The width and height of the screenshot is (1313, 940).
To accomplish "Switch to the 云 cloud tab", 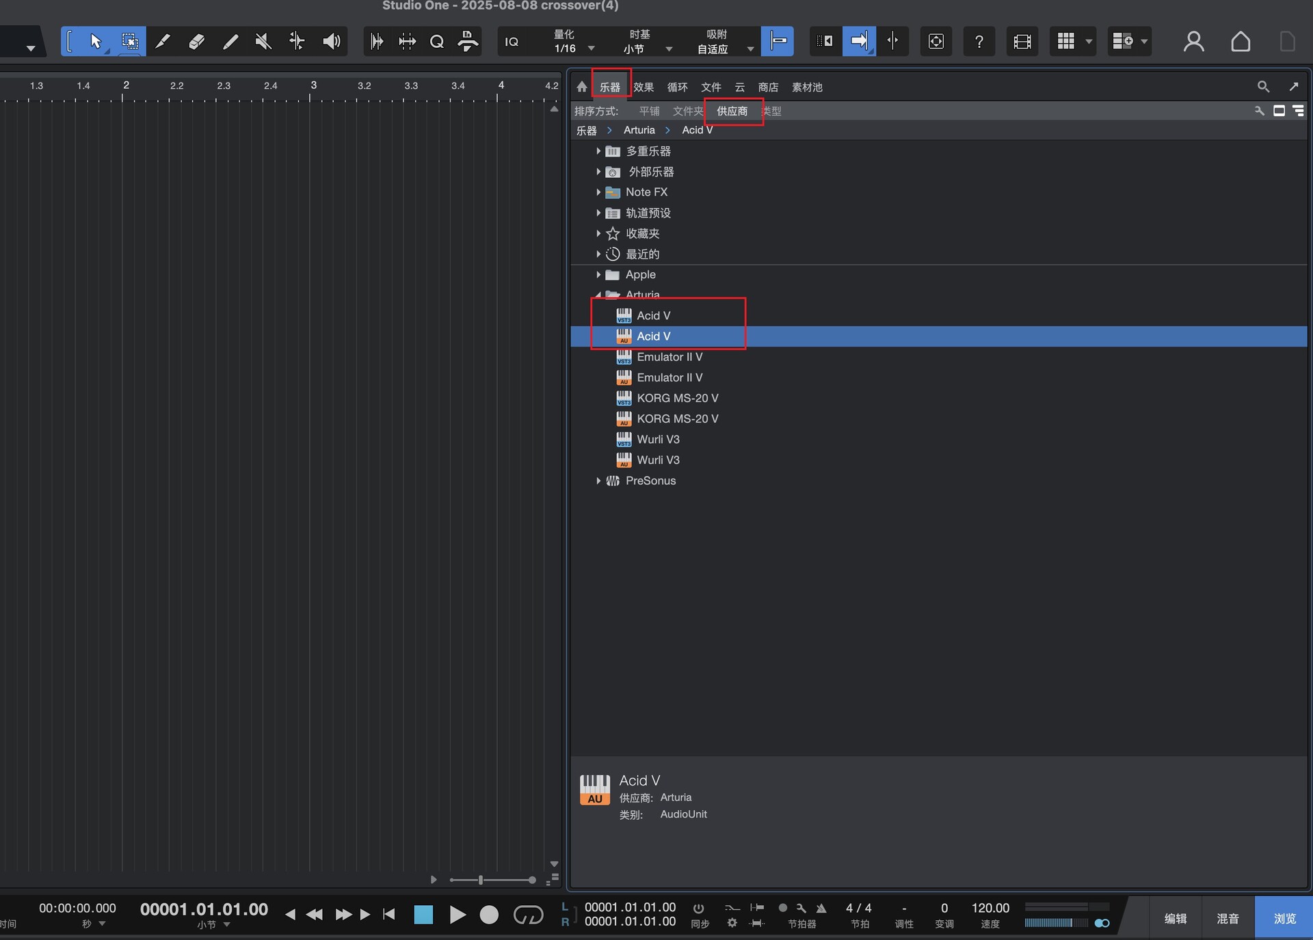I will click(x=739, y=87).
